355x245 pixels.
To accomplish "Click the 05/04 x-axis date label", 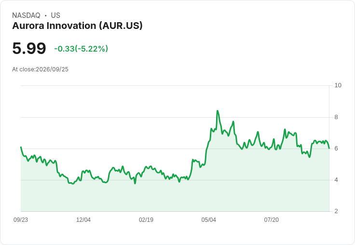I will pos(209,220).
